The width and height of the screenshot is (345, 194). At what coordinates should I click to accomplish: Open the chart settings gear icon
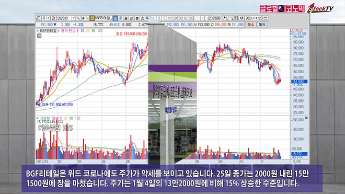(241, 18)
